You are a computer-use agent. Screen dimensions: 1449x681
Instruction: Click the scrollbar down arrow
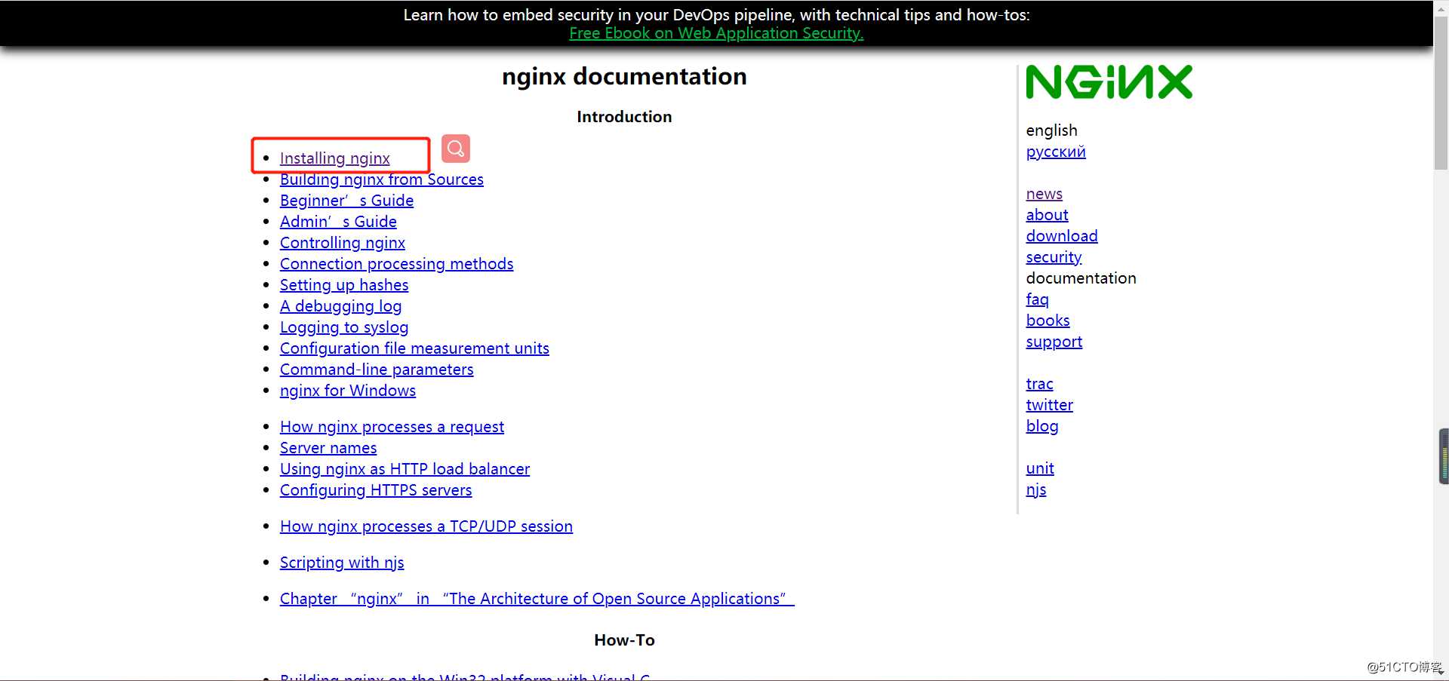[x=1441, y=671]
